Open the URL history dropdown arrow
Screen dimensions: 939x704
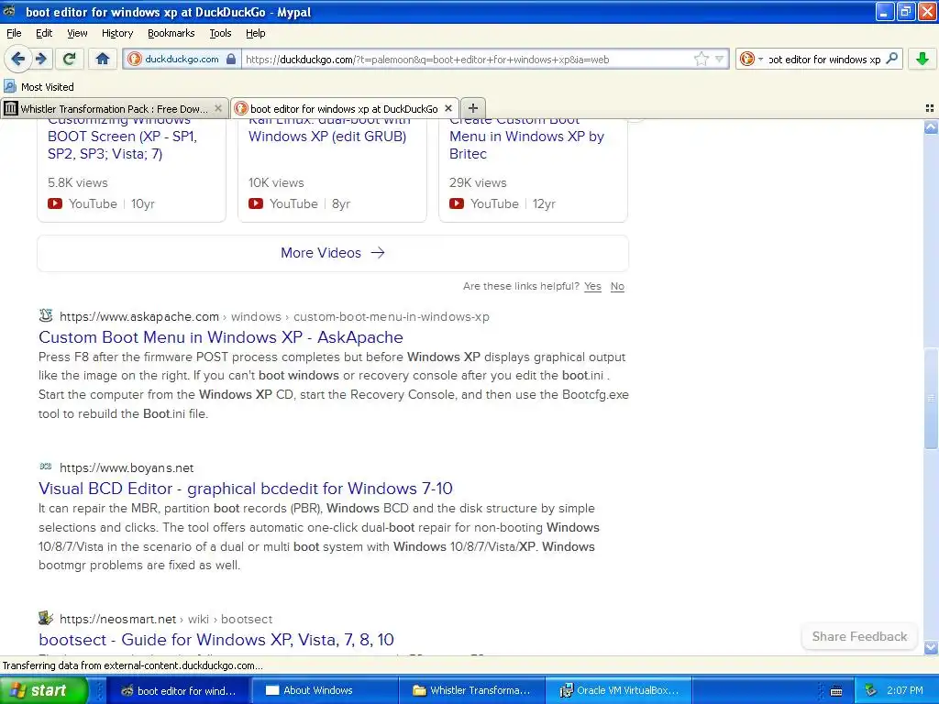719,59
